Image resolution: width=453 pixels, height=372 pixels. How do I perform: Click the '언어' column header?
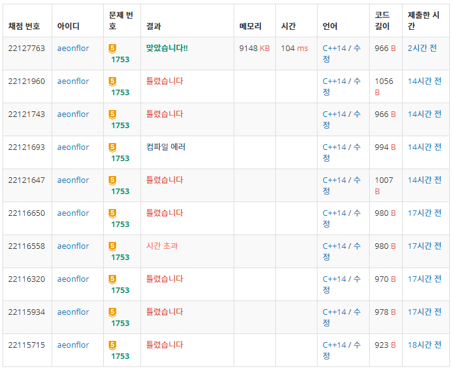330,26
